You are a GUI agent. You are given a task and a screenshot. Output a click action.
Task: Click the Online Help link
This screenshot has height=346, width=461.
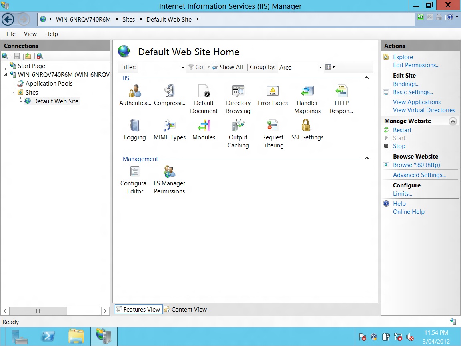click(409, 212)
